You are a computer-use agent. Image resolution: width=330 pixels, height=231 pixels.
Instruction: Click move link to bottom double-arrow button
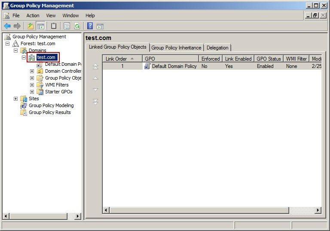point(95,102)
